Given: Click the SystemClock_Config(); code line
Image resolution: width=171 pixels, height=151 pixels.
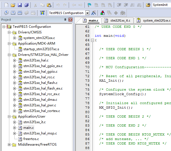Looking at the screenshot, I should (x=123, y=94).
